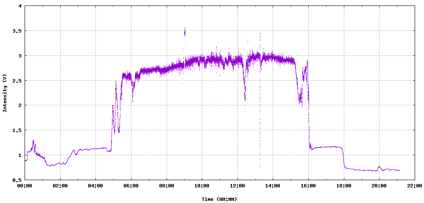Screen dimensions: 424x203
Task: Click the isolated spike near 3.5 V at 09:00
Action: coord(185,32)
